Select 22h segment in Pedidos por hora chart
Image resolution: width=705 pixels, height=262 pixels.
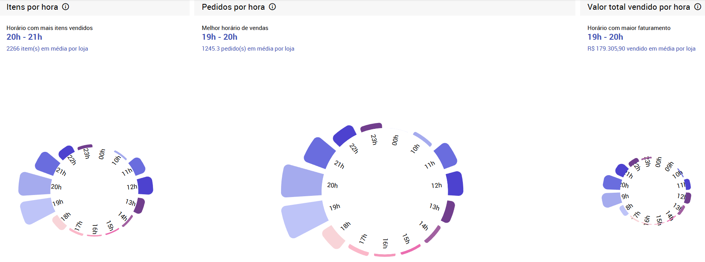345,135
